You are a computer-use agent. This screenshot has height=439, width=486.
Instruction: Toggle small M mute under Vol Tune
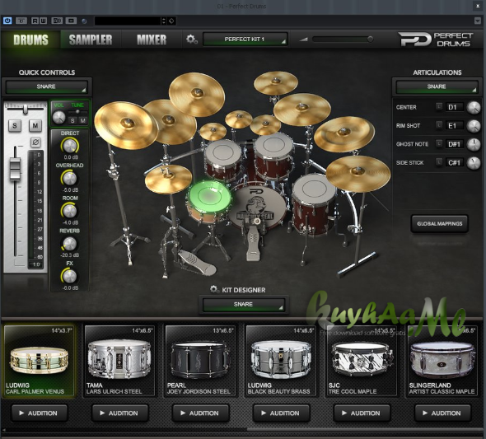point(82,120)
